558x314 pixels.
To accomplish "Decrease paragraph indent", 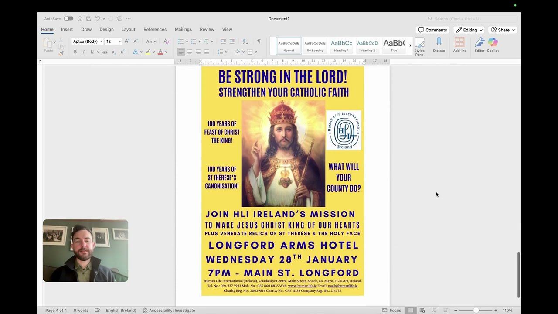I will pyautogui.click(x=223, y=41).
